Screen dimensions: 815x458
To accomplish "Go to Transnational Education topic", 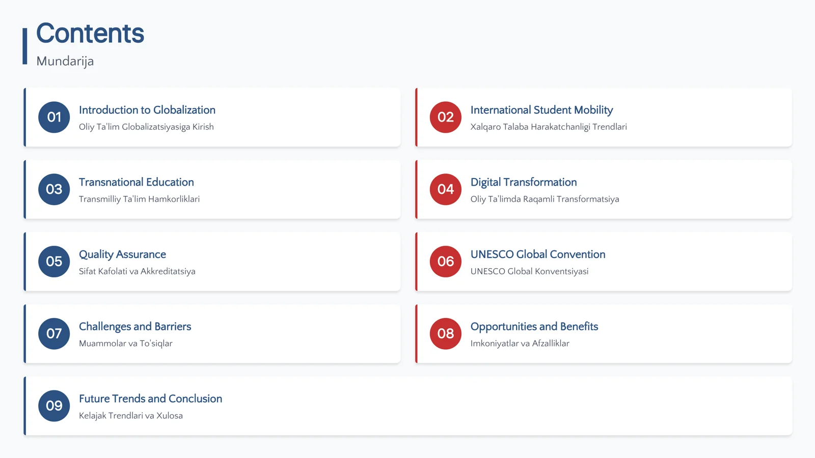I will 137,182.
